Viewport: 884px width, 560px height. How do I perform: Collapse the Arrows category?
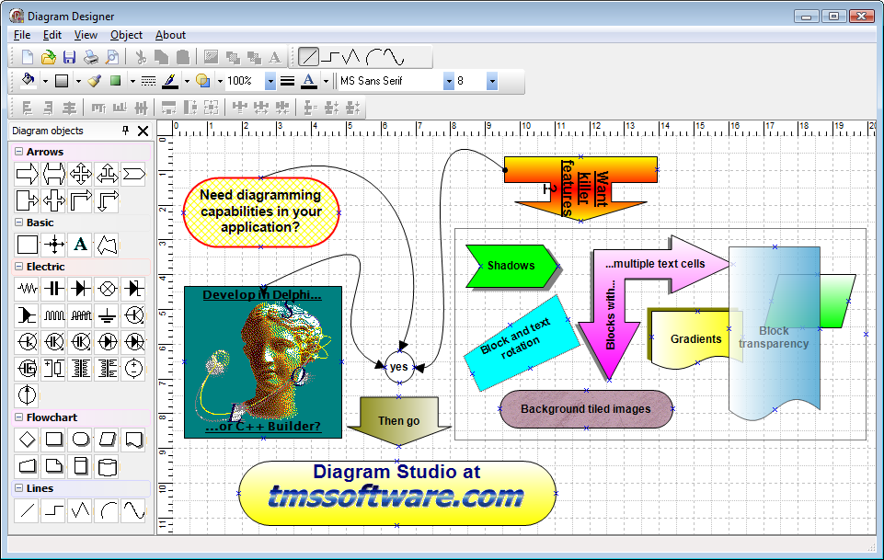[x=19, y=152]
